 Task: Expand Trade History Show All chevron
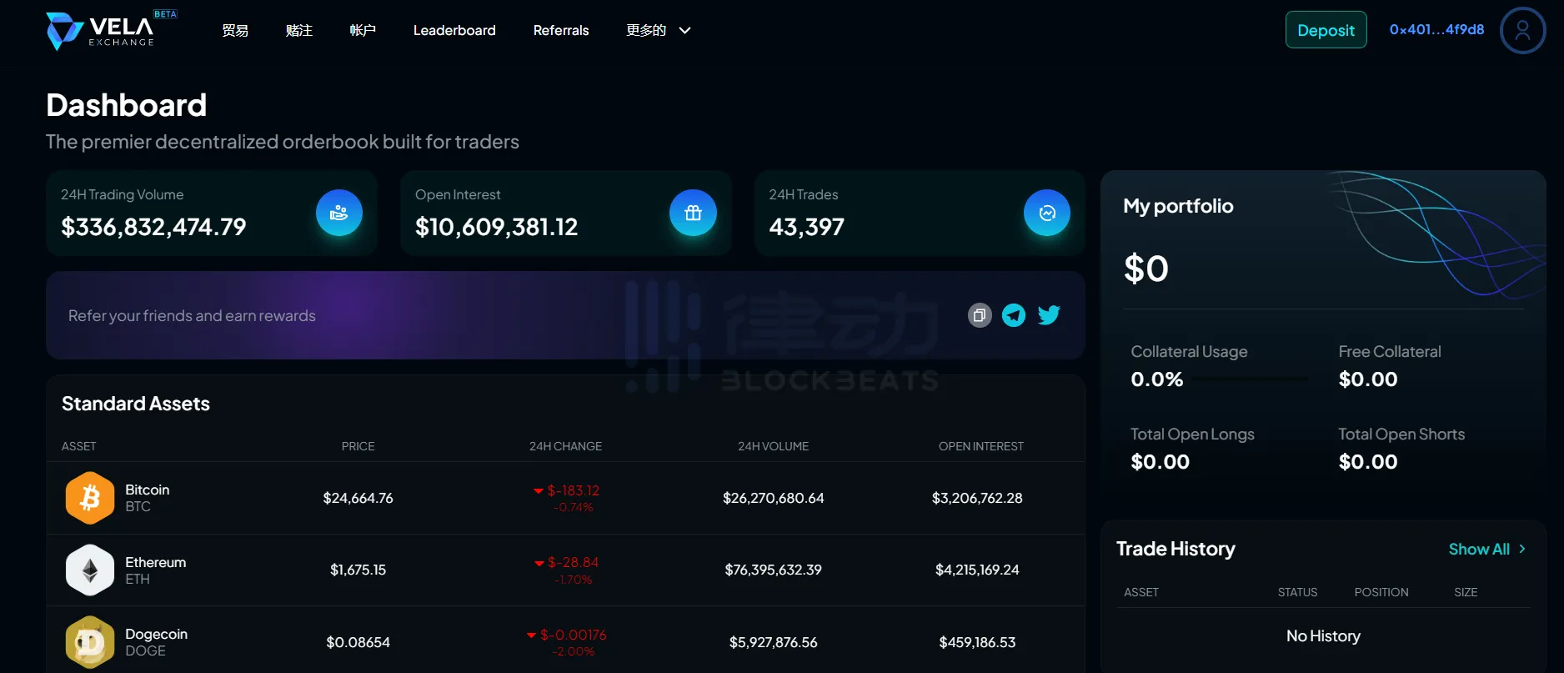[1521, 549]
